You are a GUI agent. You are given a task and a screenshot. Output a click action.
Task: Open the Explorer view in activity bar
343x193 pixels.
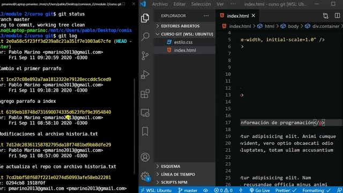click(145, 18)
